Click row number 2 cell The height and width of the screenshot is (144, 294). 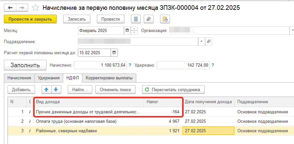(x=17, y=121)
